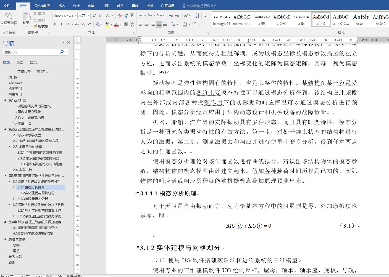Image resolution: width=389 pixels, height=277 pixels.
Task: Open 文件 menu tab
Action: (7, 6)
